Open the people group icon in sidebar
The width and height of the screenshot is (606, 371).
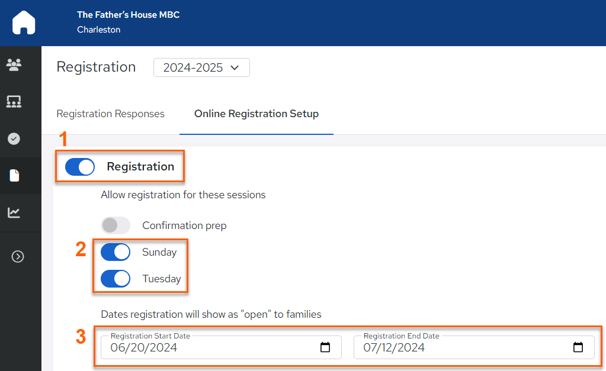[x=14, y=64]
